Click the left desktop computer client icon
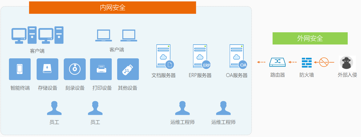 [x=24, y=35]
